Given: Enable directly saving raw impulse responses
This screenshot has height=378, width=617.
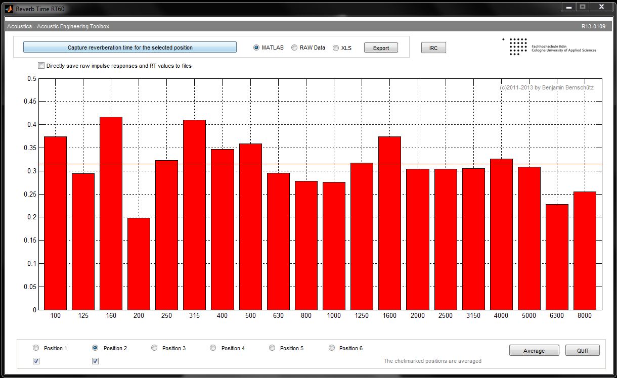Looking at the screenshot, I should (41, 65).
